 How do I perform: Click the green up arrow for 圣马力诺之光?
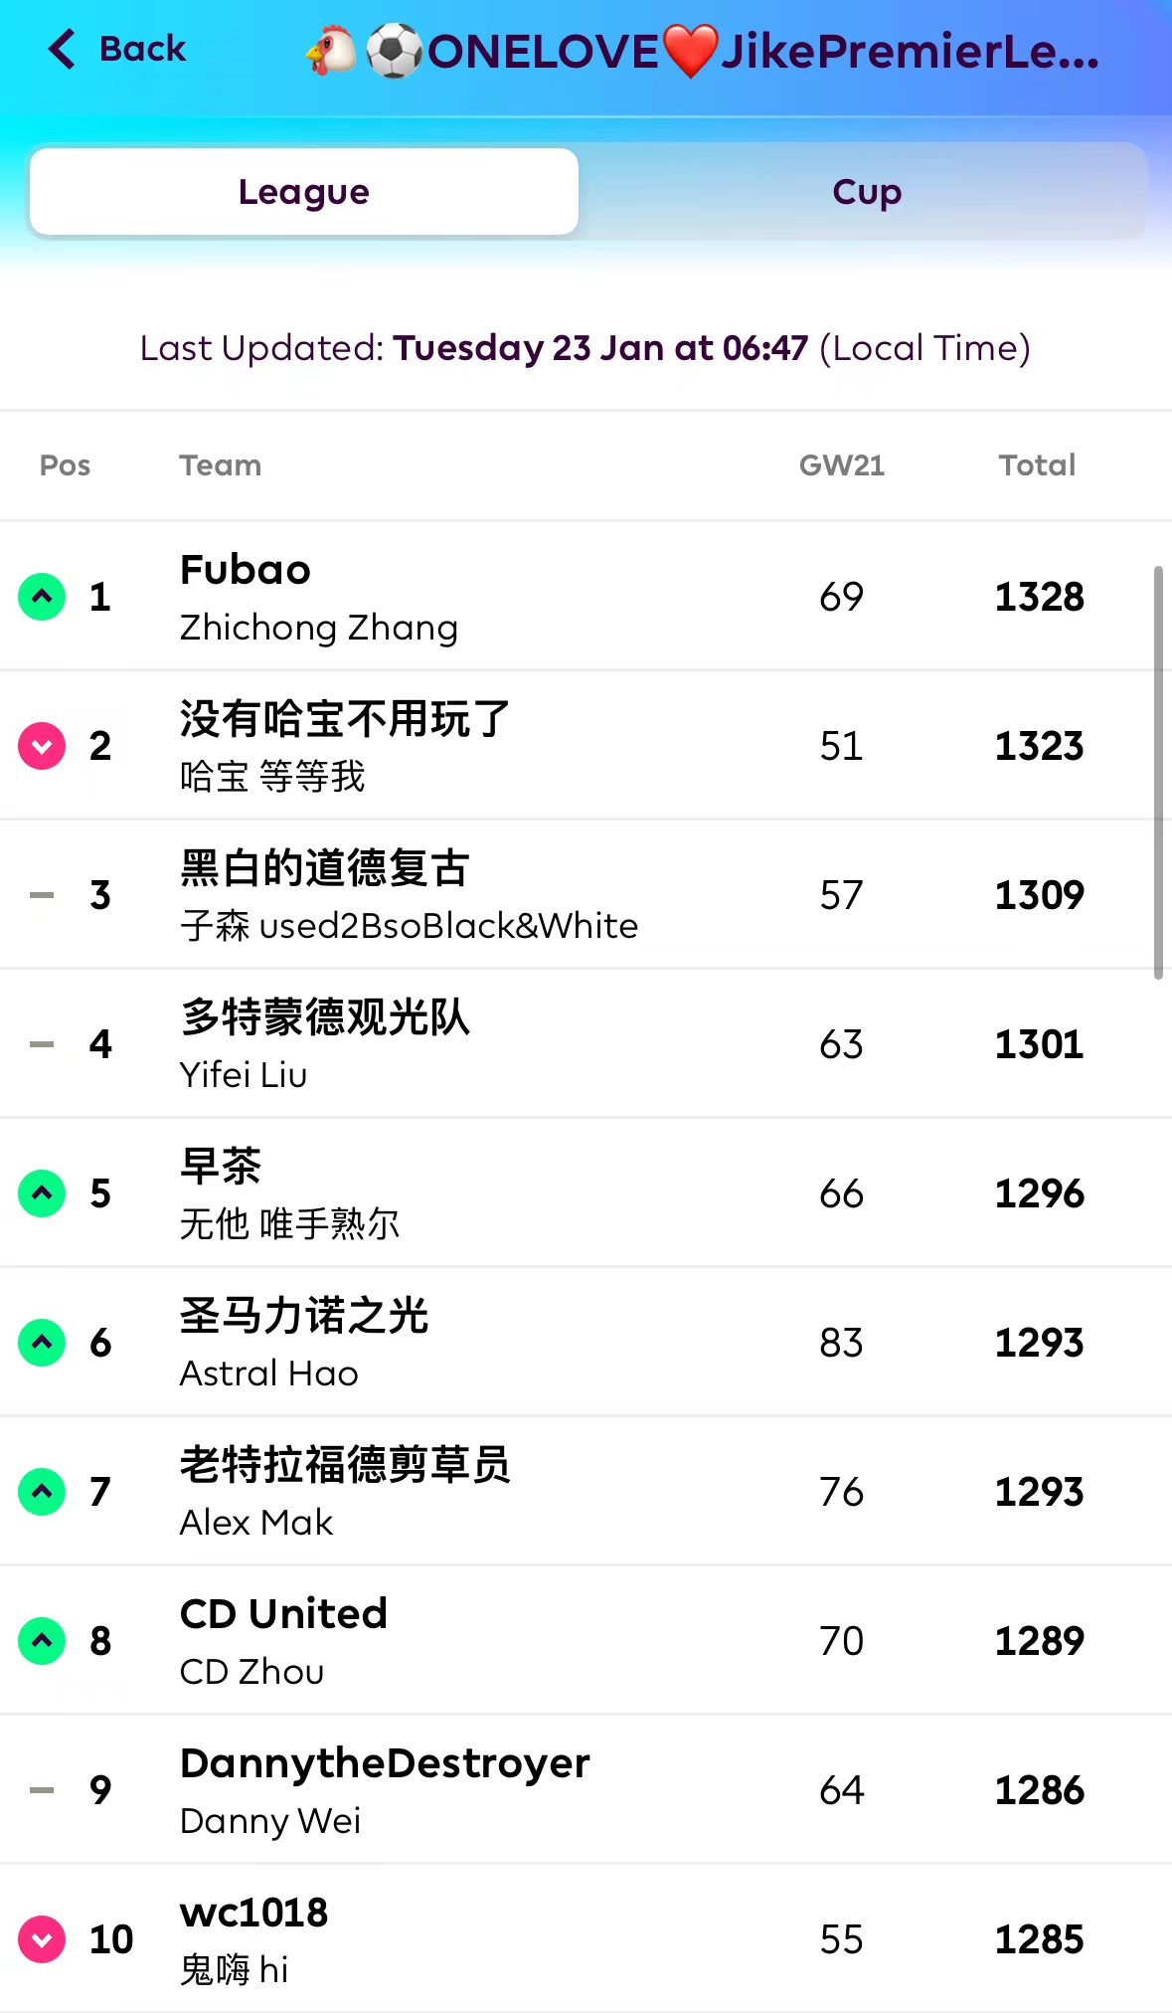coord(42,1343)
